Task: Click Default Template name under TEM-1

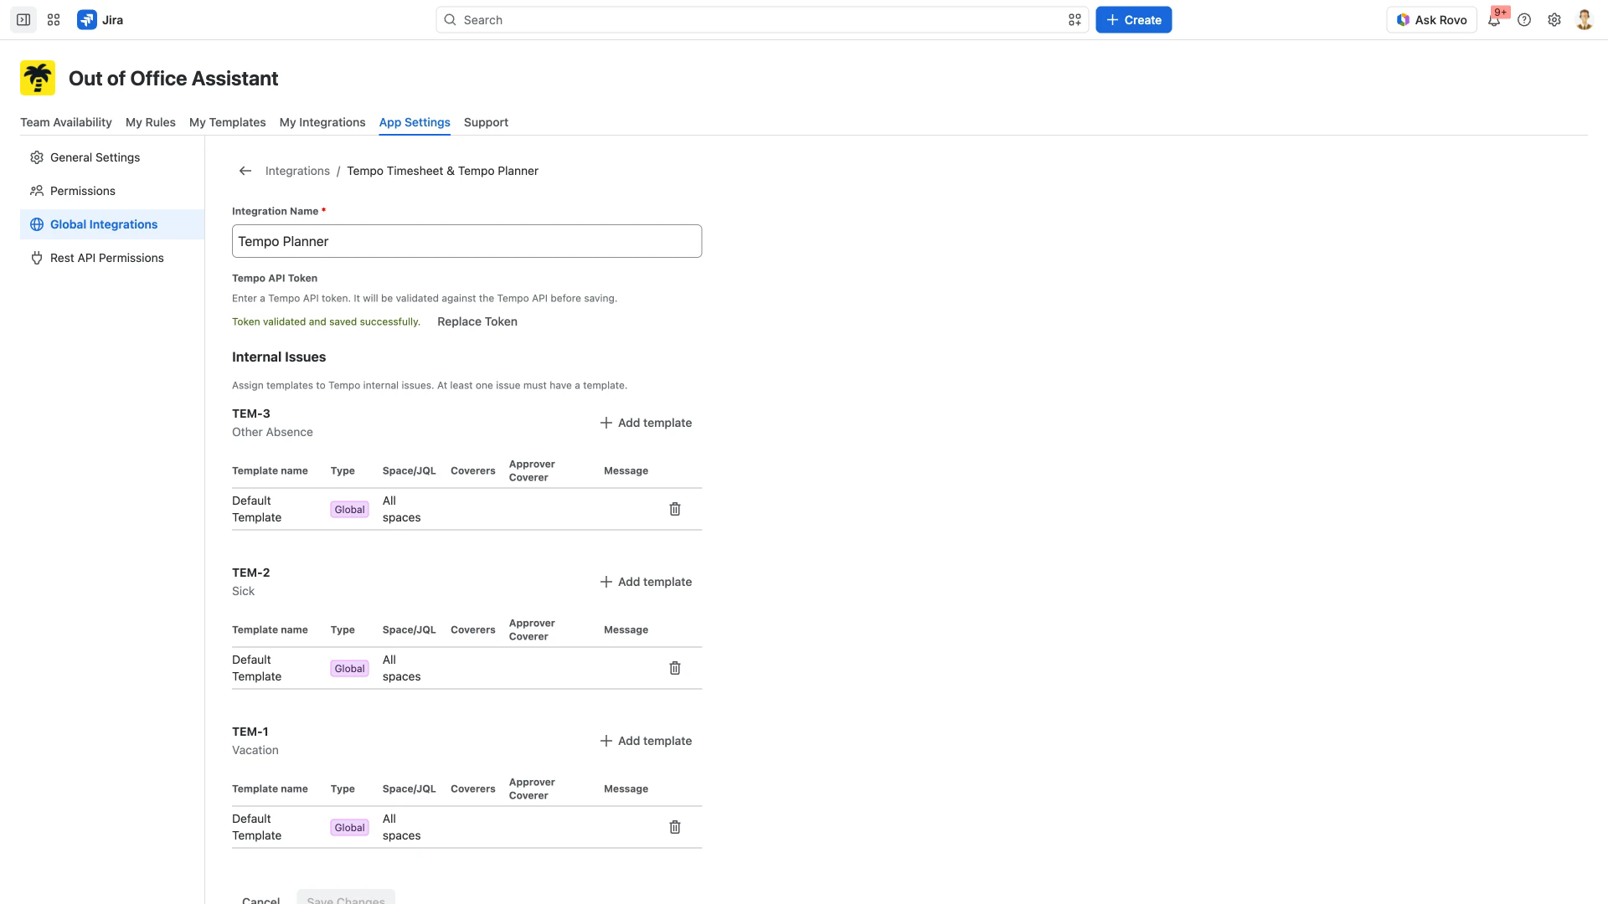Action: pos(256,827)
